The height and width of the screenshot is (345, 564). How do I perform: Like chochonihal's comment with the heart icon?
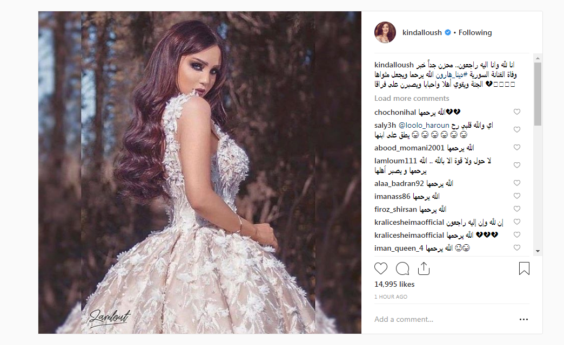point(517,112)
